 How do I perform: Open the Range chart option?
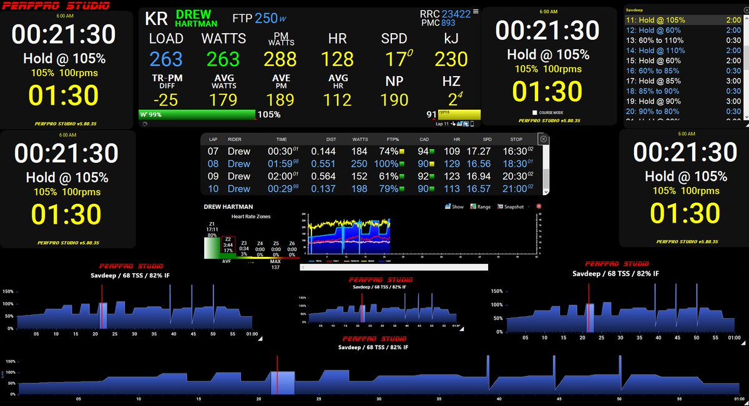point(481,206)
